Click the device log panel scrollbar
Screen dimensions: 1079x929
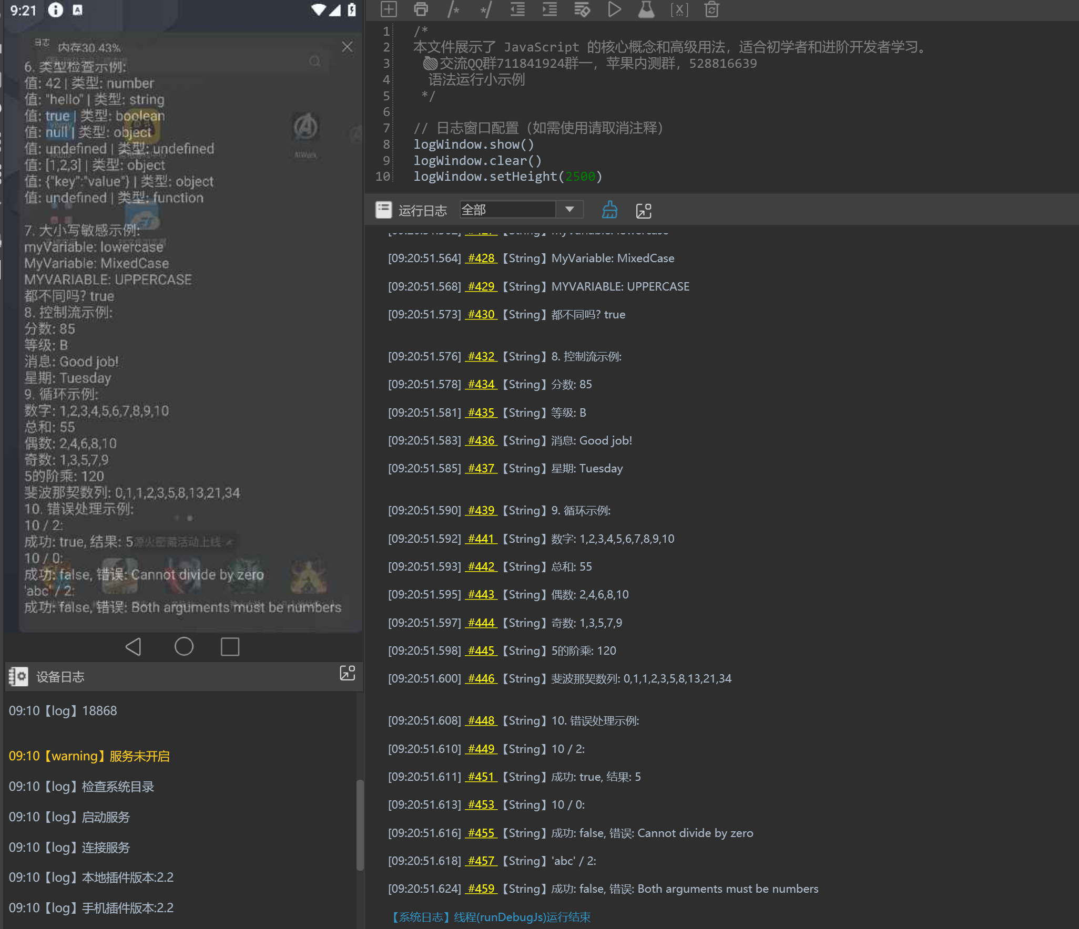point(360,825)
